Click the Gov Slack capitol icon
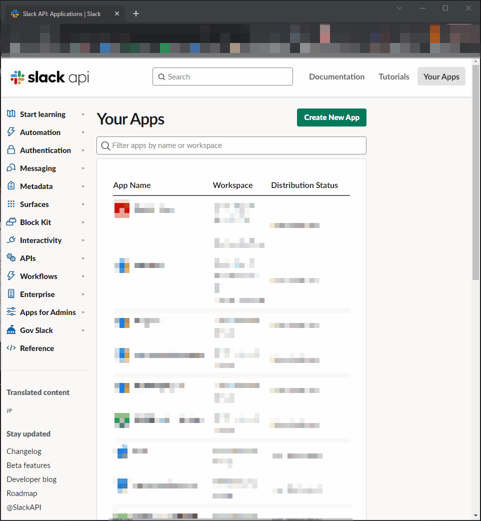This screenshot has width=481, height=521. coord(11,329)
